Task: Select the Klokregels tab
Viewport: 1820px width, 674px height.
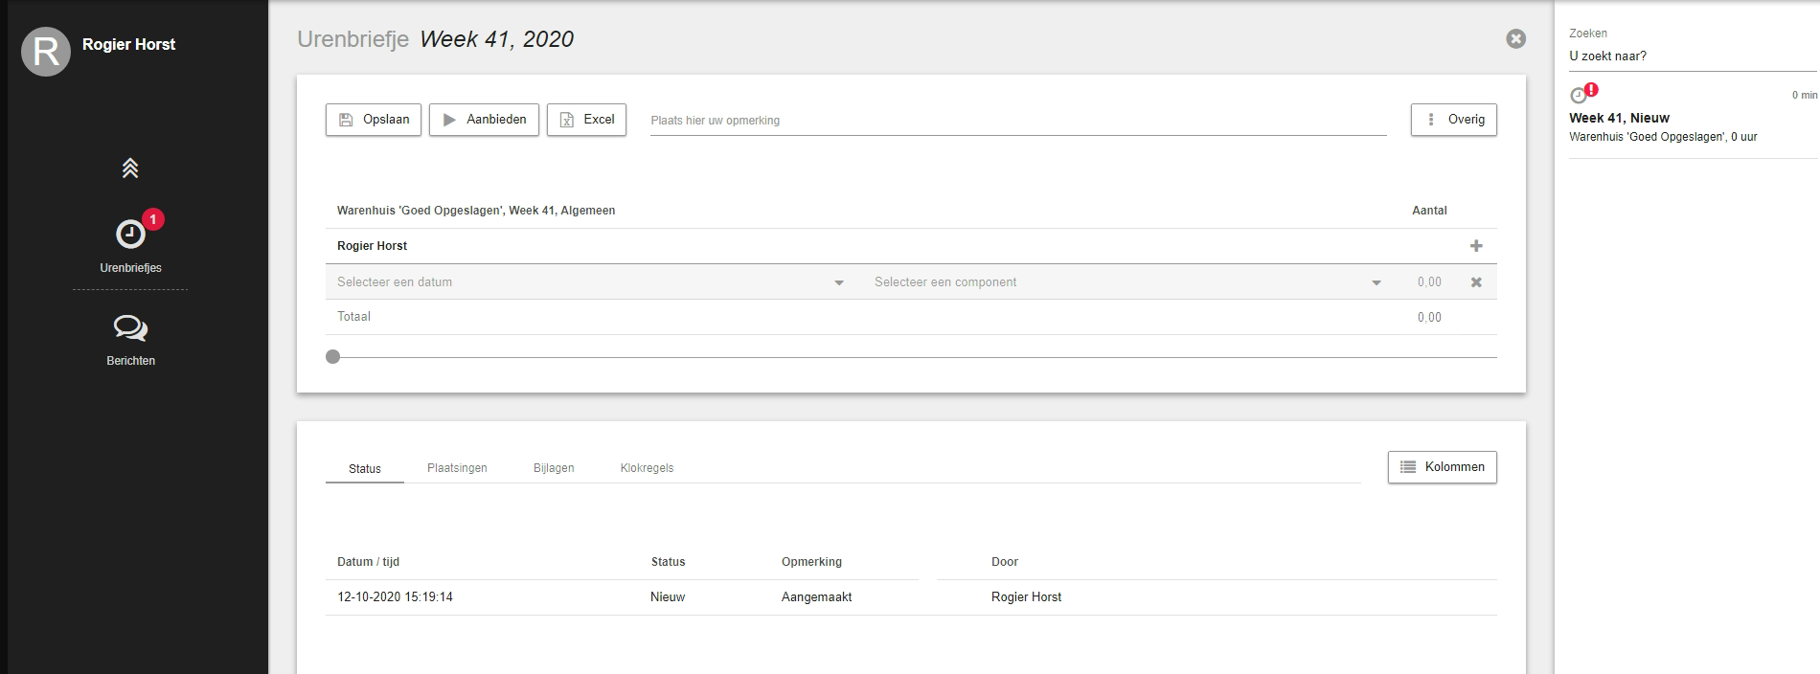Action: pyautogui.click(x=647, y=468)
